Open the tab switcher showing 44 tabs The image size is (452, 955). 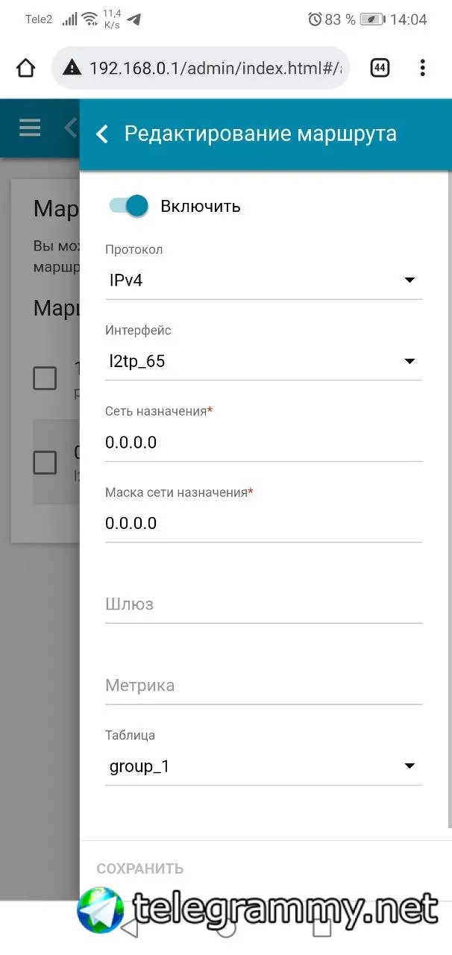click(x=380, y=68)
